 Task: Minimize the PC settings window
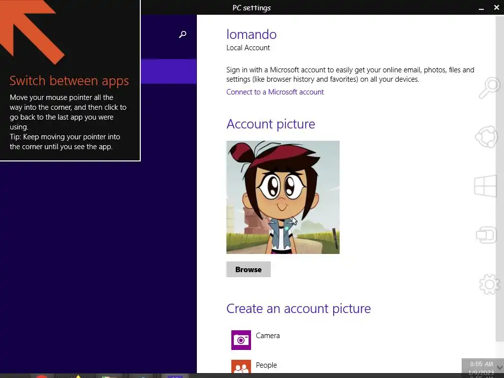tap(481, 8)
